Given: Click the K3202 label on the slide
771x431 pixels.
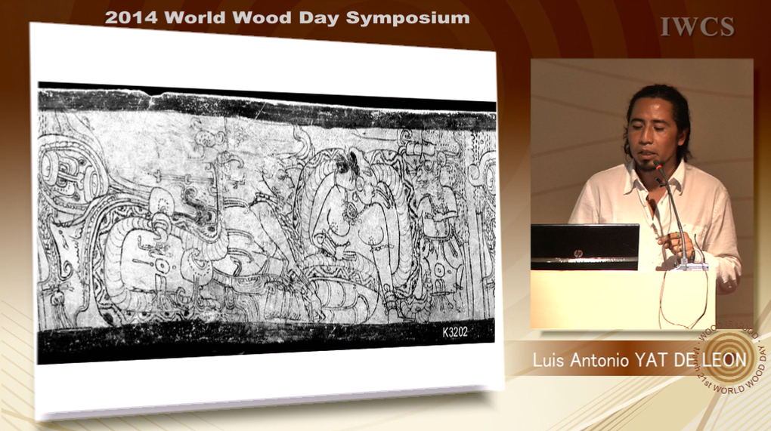Looking at the screenshot, I should pyautogui.click(x=455, y=332).
